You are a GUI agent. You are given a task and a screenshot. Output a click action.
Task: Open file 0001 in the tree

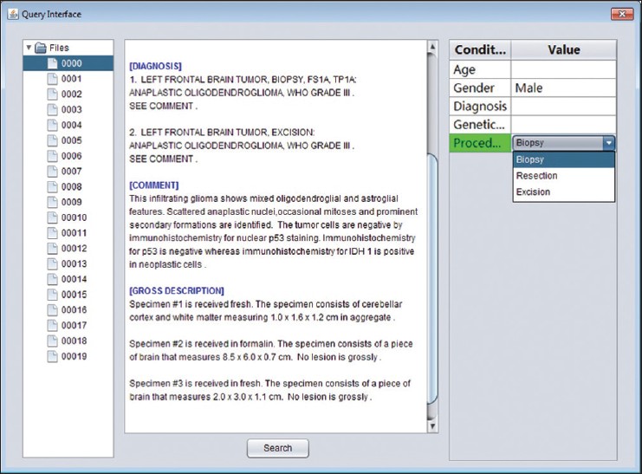tap(71, 79)
